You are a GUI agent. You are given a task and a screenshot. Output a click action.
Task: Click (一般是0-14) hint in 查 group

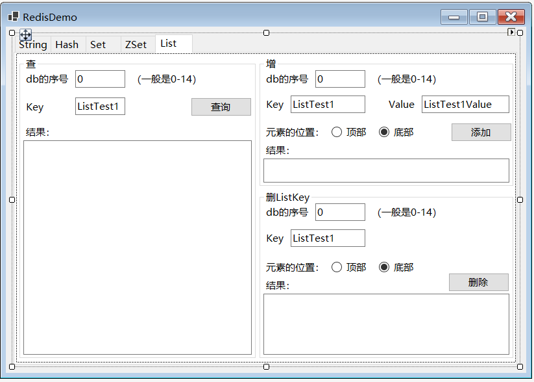coord(167,79)
